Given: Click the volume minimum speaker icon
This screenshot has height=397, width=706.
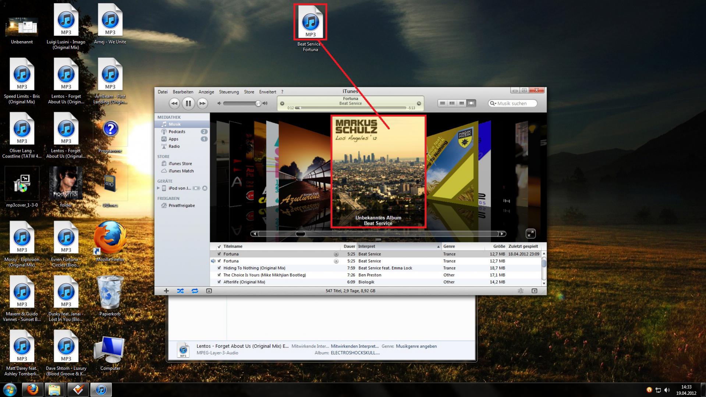Looking at the screenshot, I should point(219,103).
